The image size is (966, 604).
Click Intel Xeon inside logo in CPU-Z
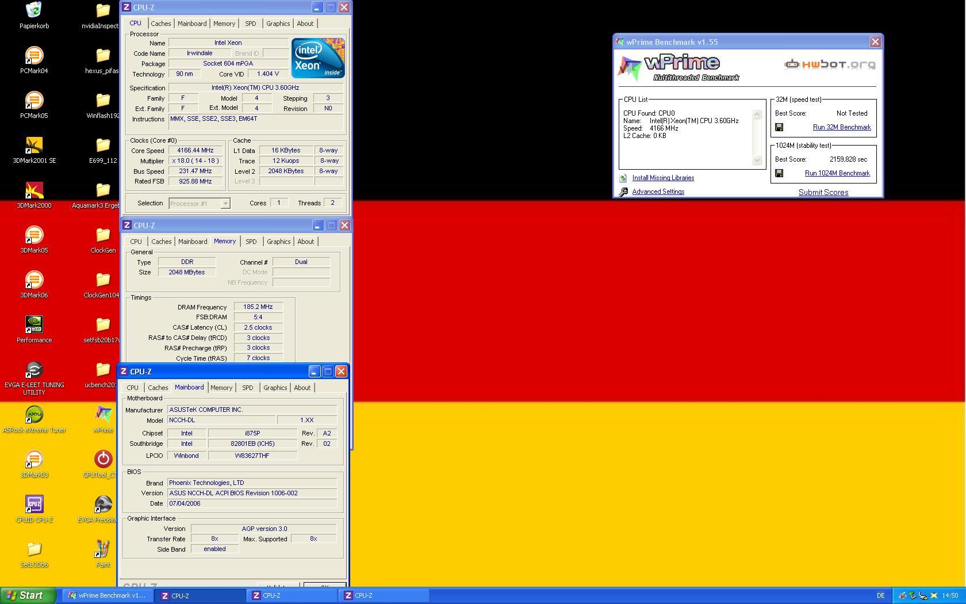[x=318, y=58]
